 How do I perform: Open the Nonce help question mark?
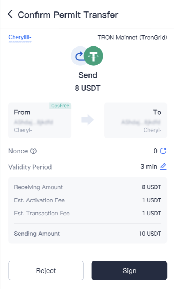click(x=33, y=151)
